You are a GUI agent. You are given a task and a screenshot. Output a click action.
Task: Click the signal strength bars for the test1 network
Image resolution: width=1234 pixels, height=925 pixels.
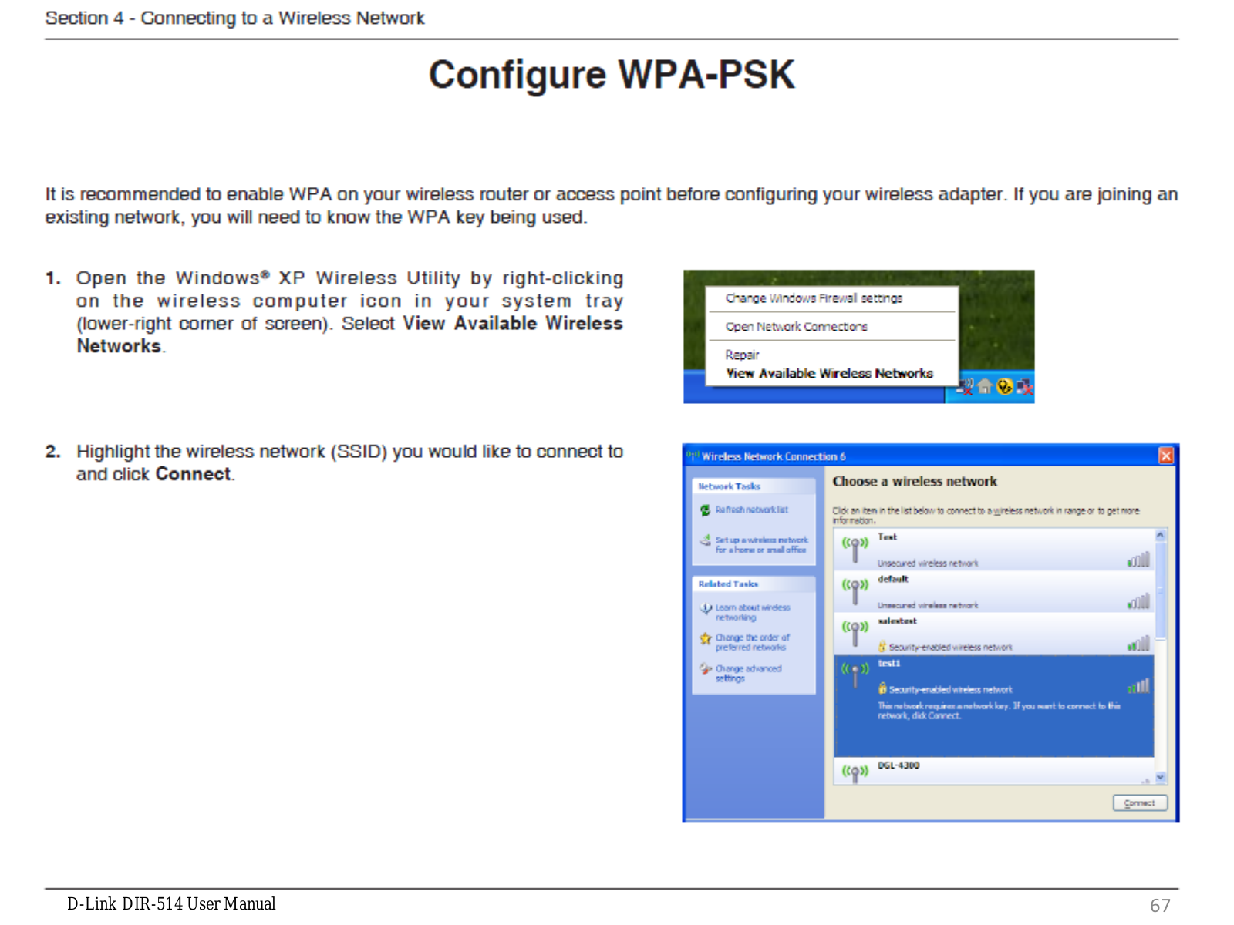(x=1138, y=685)
